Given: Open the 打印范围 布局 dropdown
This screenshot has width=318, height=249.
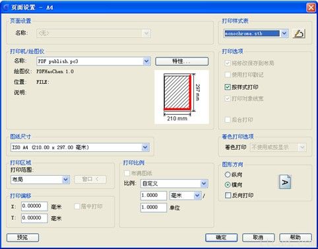Looking at the screenshot, I should click(x=65, y=180).
